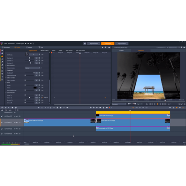The height and width of the screenshot is (186, 186).
Task: Toggle audio mute on the highlighted A/V Spur track
Action: 17,122
